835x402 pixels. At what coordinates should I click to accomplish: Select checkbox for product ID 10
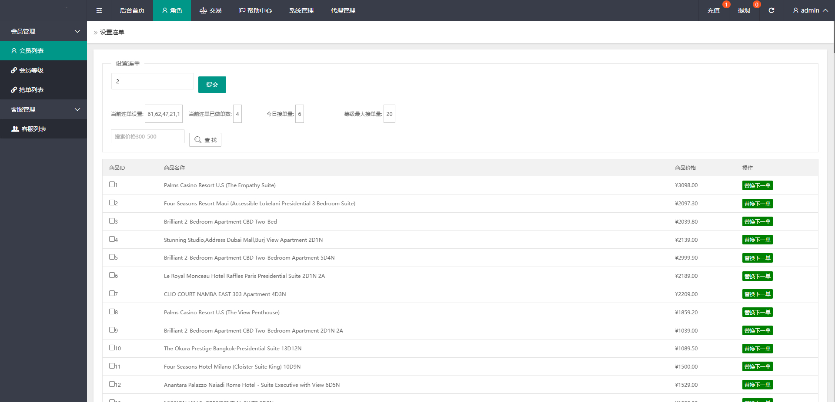[112, 348]
